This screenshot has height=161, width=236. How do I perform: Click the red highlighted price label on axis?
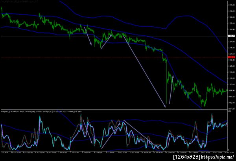click(x=232, y=57)
